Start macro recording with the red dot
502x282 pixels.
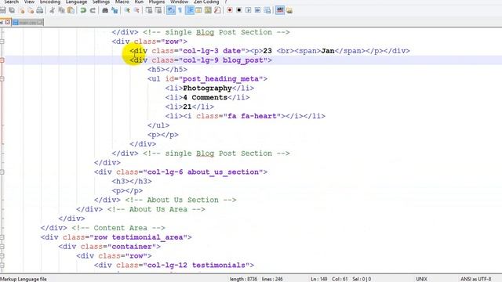[230, 10]
